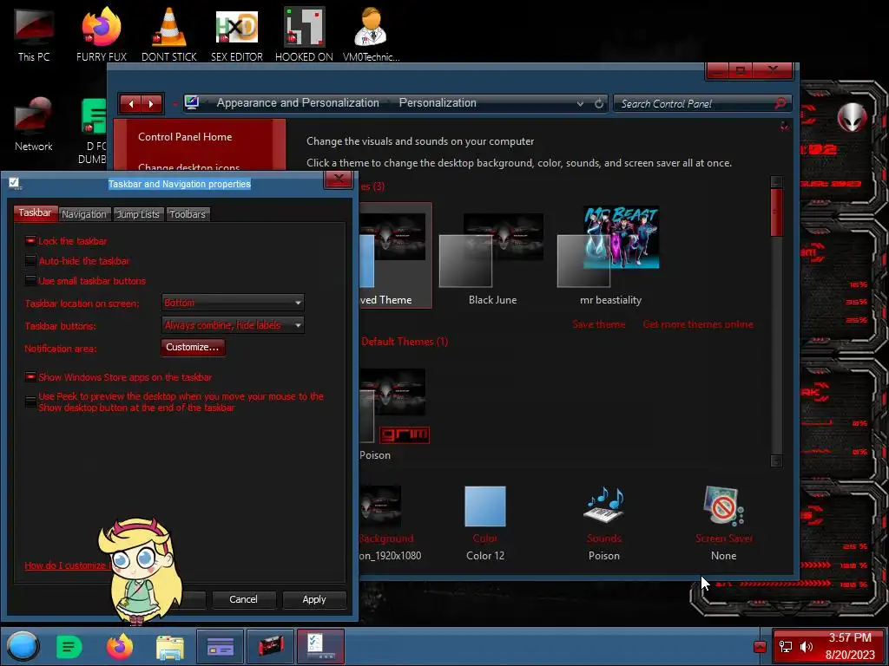889x666 pixels.
Task: Open Screen Saver settings icon
Action: (723, 505)
